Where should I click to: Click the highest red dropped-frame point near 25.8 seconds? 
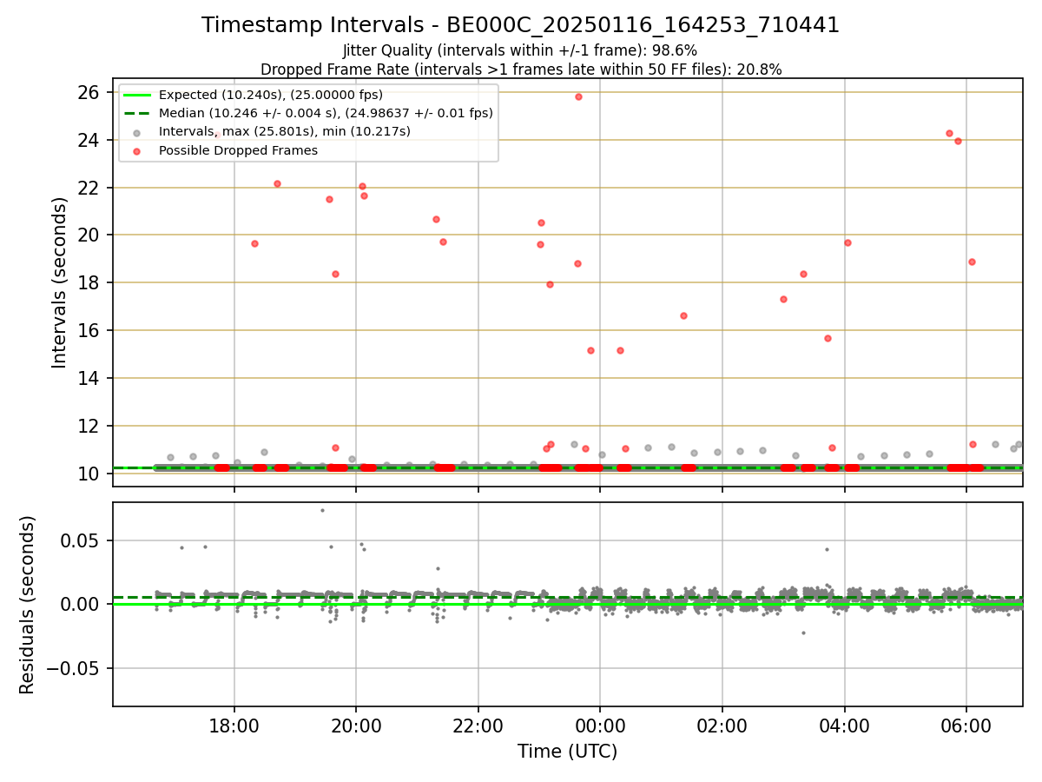point(578,96)
